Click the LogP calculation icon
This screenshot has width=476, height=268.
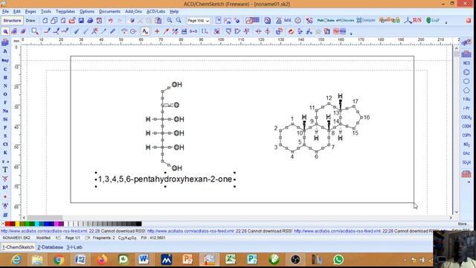pyautogui.click(x=433, y=20)
